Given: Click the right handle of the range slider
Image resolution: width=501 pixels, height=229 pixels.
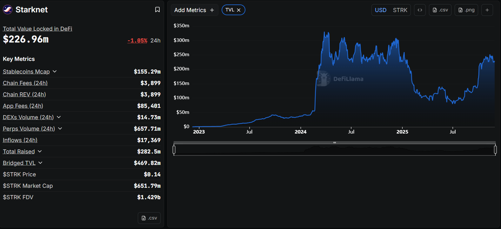Looking at the screenshot, I should pos(495,150).
